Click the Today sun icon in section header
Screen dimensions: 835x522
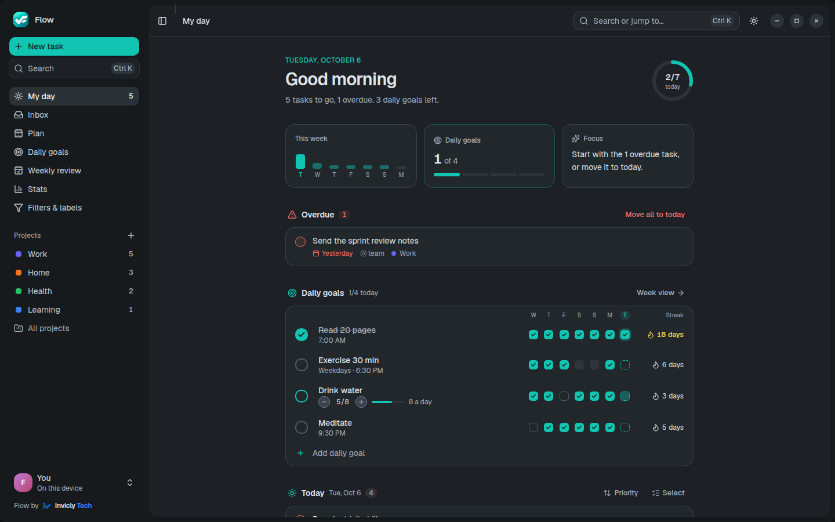click(x=292, y=493)
